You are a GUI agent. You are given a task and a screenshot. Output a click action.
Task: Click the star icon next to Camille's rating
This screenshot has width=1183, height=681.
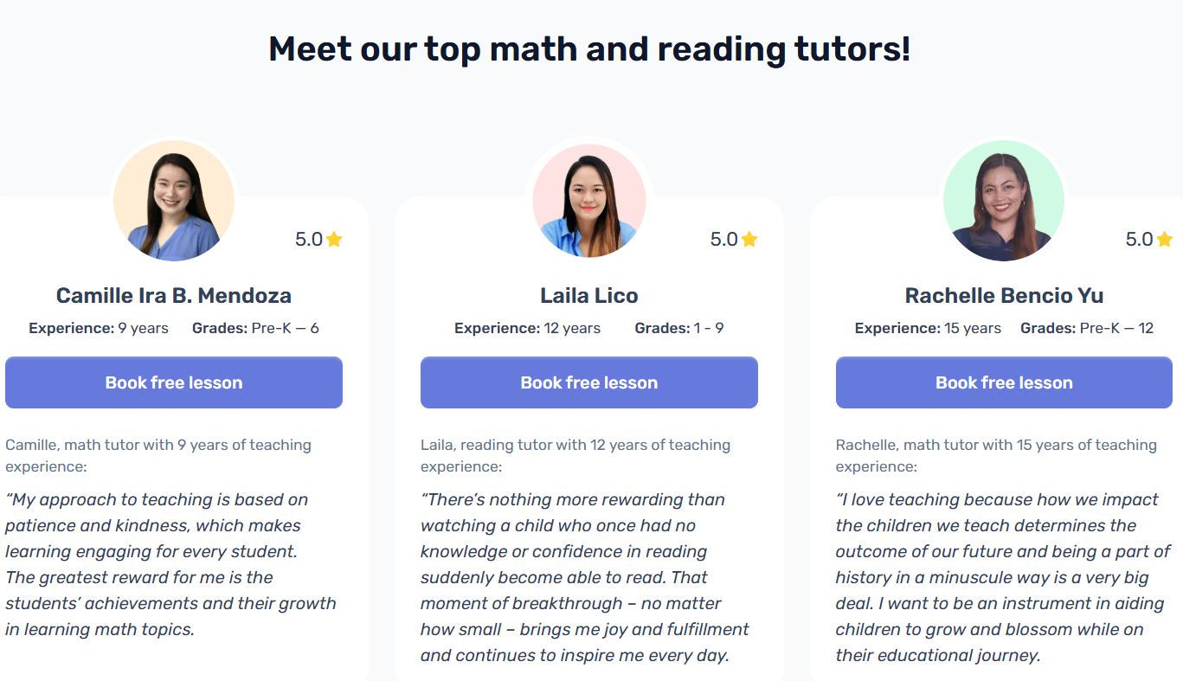coord(336,239)
